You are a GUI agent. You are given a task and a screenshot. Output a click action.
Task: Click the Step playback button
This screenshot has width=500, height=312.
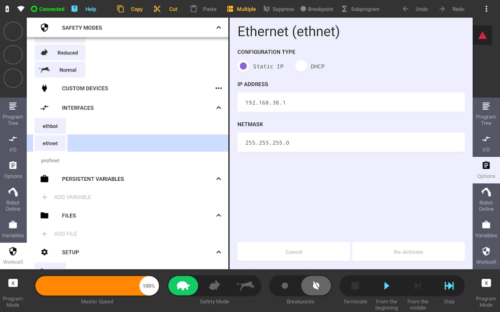[x=449, y=286]
